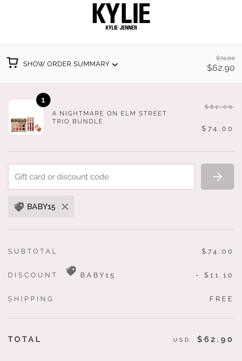This screenshot has height=361, width=242.
Task: Click the $62.90 price in the header
Action: [221, 68]
